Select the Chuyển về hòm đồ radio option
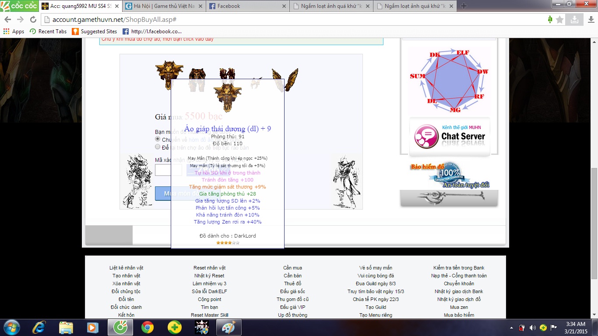The image size is (598, 336). point(158,139)
